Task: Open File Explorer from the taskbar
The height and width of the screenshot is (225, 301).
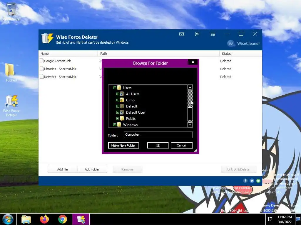Action: pos(26,219)
